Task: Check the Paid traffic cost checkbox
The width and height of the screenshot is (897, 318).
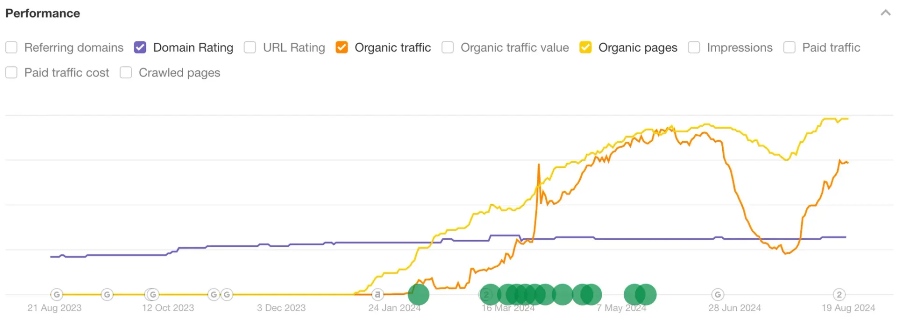Action: pos(12,73)
